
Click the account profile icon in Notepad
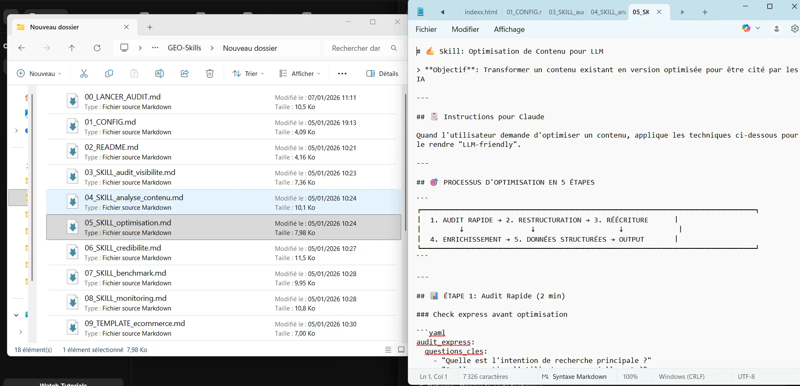(x=776, y=29)
